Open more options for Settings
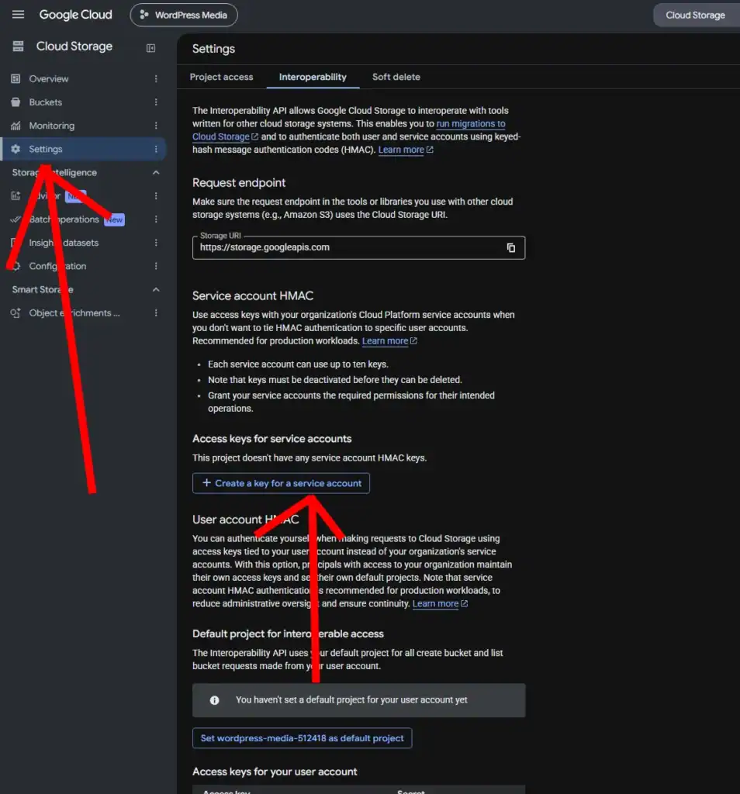 [x=156, y=149]
